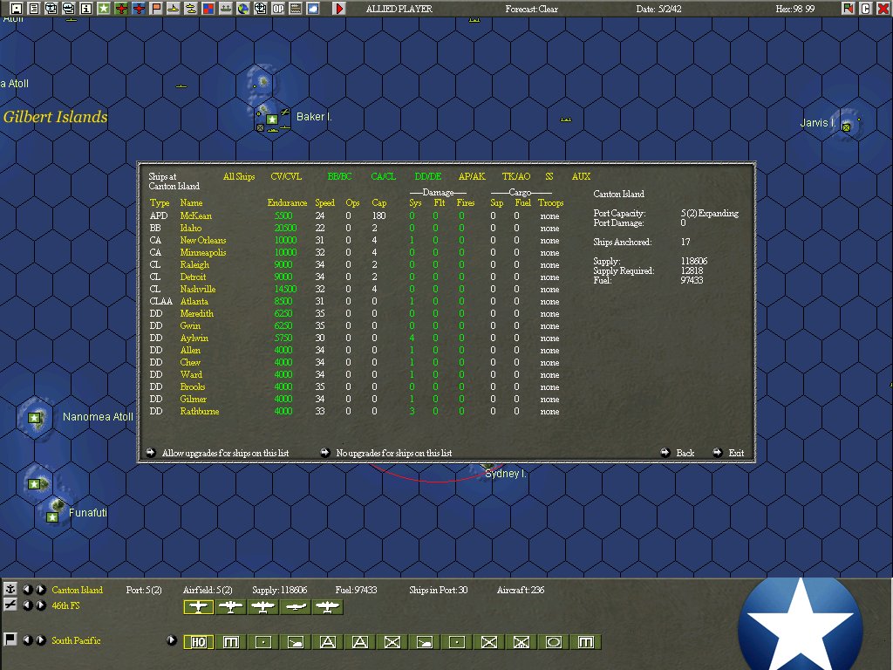Select the HQ land unit icon

198,642
